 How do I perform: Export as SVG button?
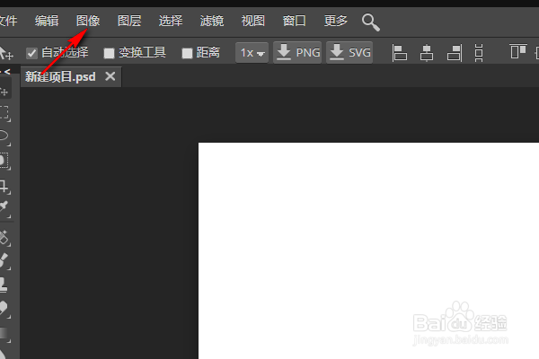[x=349, y=53]
